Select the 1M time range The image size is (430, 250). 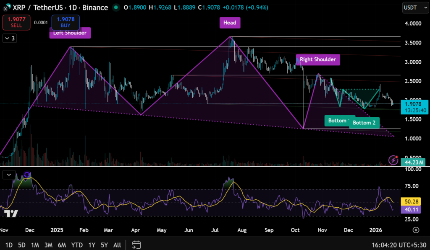click(35, 245)
